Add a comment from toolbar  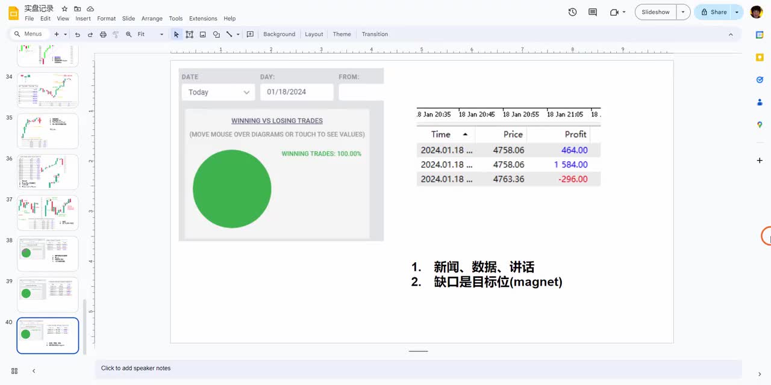pyautogui.click(x=250, y=34)
